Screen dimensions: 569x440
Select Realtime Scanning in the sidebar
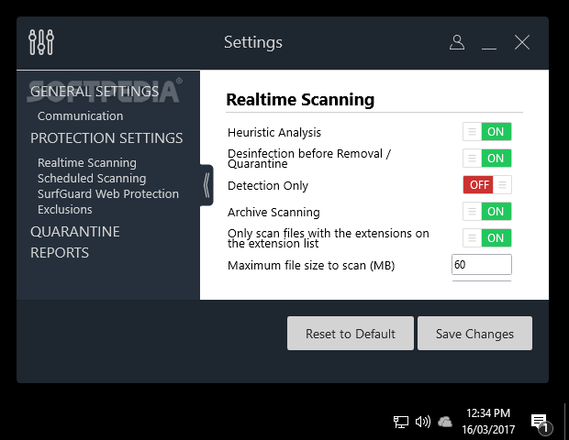[x=87, y=163]
